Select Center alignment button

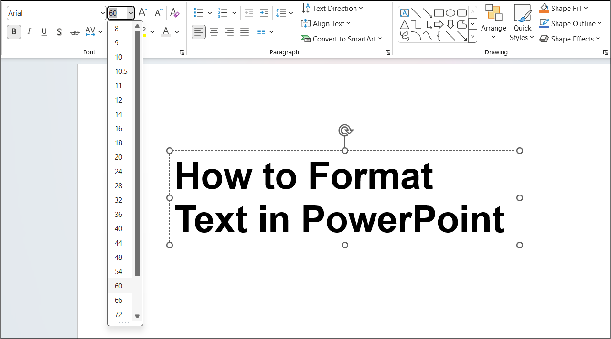pyautogui.click(x=214, y=32)
